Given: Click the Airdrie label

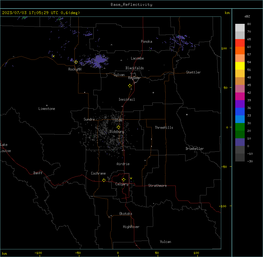Looking at the screenshot, I should [123, 164].
